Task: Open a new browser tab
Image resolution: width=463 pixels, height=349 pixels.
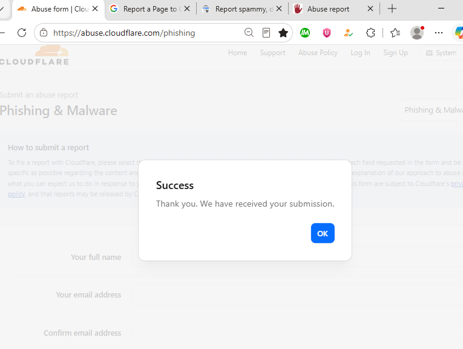Action: (x=392, y=9)
